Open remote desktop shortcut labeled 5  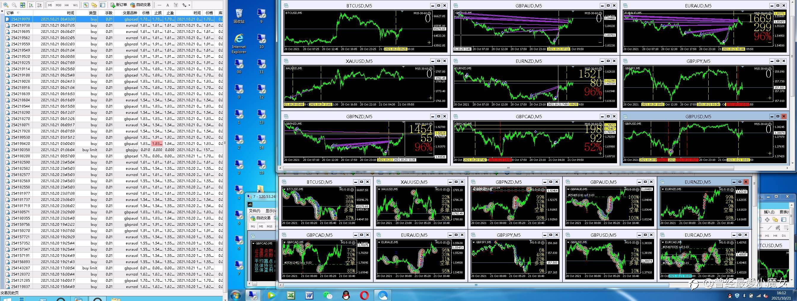coord(239,217)
